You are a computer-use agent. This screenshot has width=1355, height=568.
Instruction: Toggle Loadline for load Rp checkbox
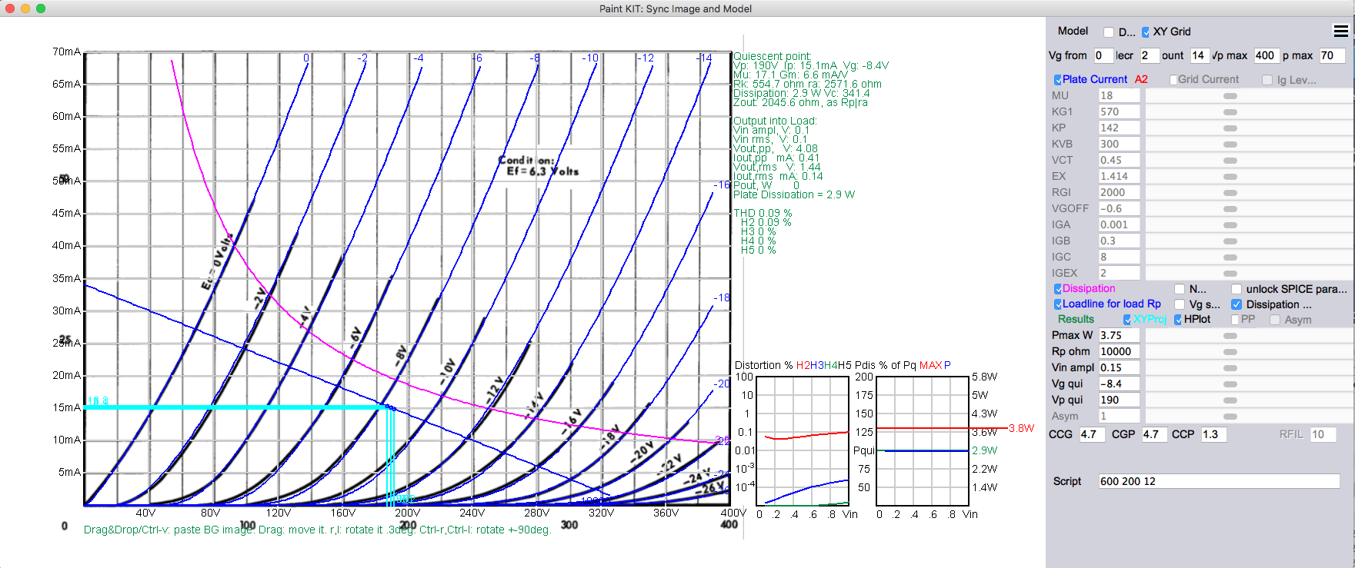1058,304
